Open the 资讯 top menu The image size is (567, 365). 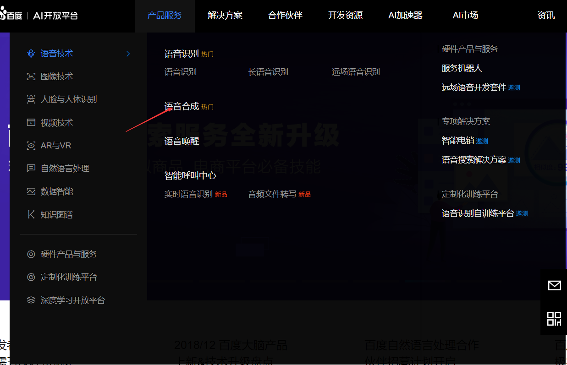click(x=546, y=16)
